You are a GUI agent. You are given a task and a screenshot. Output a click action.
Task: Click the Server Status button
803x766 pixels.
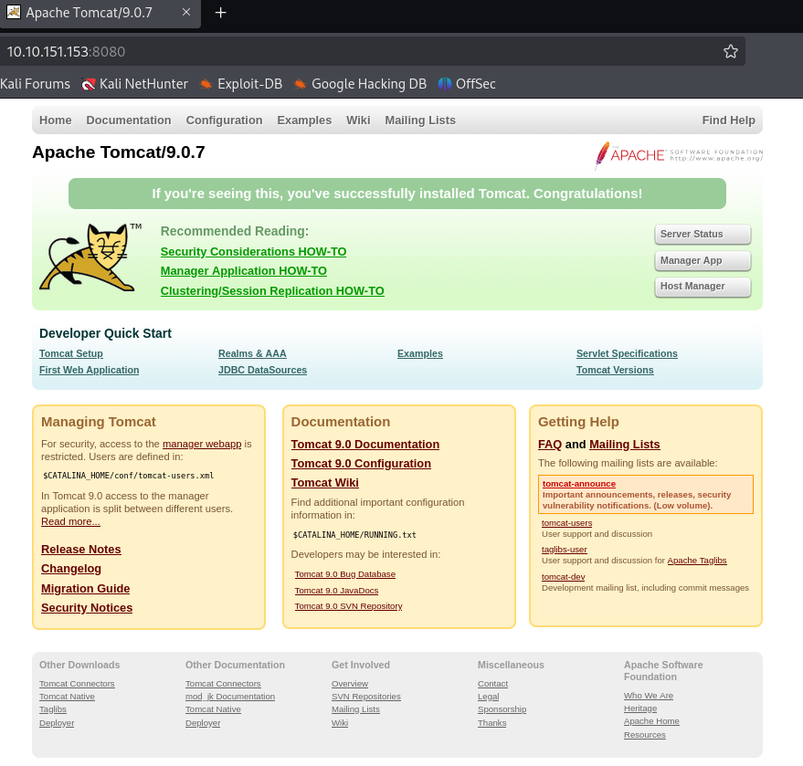pos(703,234)
